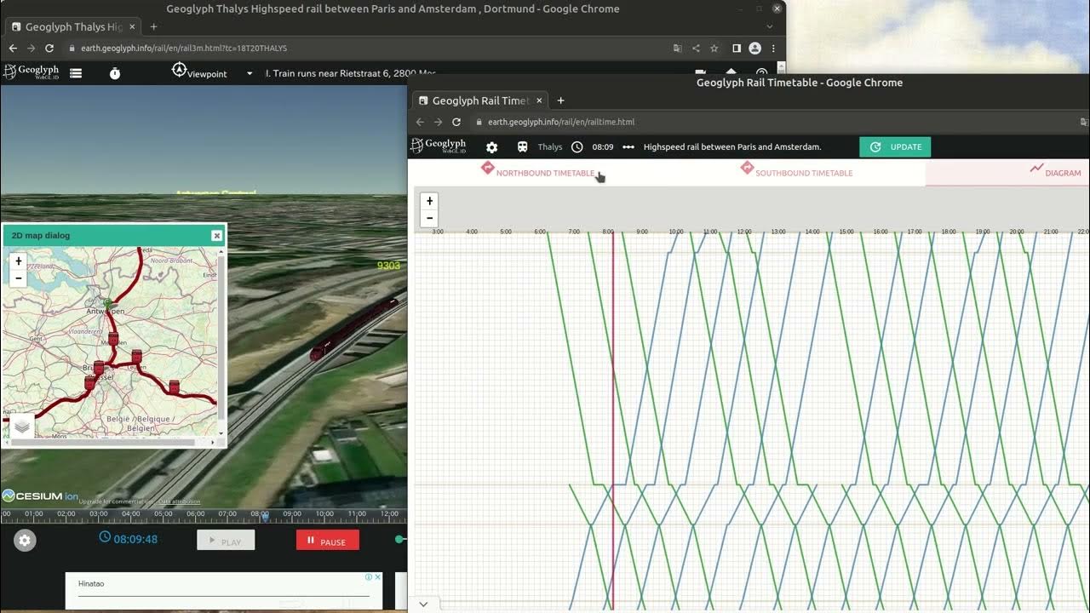
Task: Click the PAUSE button
Action: (327, 541)
